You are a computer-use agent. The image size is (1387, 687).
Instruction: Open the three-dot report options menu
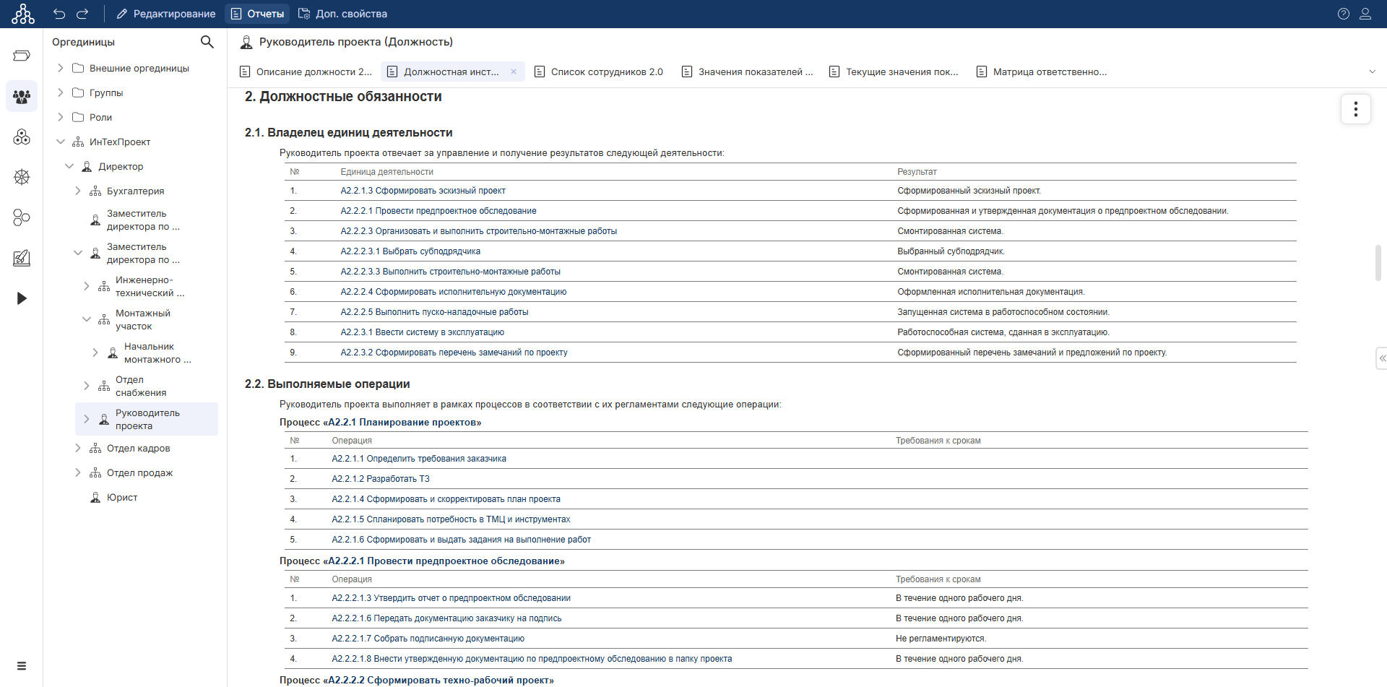click(x=1355, y=109)
